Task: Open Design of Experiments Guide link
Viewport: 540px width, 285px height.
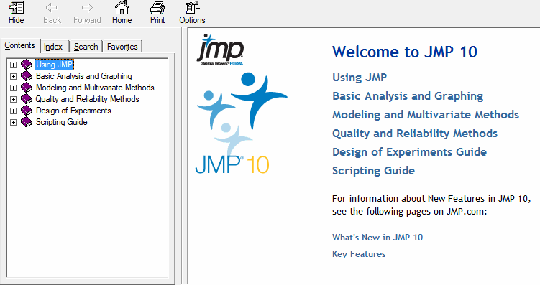Action: click(409, 152)
